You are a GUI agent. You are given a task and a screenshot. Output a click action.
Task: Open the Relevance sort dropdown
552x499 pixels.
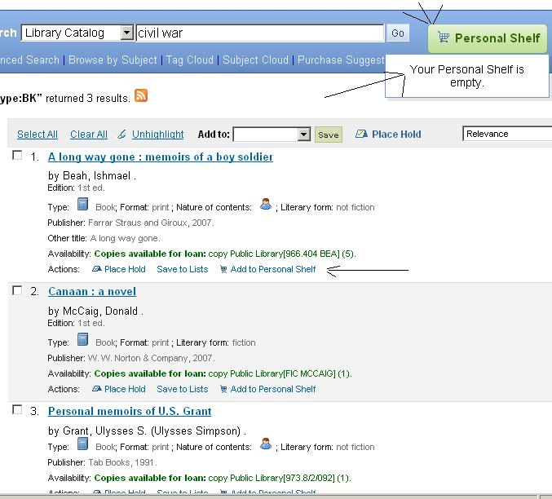506,134
